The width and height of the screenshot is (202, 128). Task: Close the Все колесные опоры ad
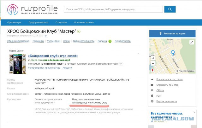[x=194, y=112]
